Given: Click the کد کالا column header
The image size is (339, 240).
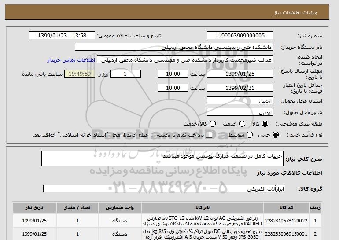Looking at the screenshot, I should (286, 207).
